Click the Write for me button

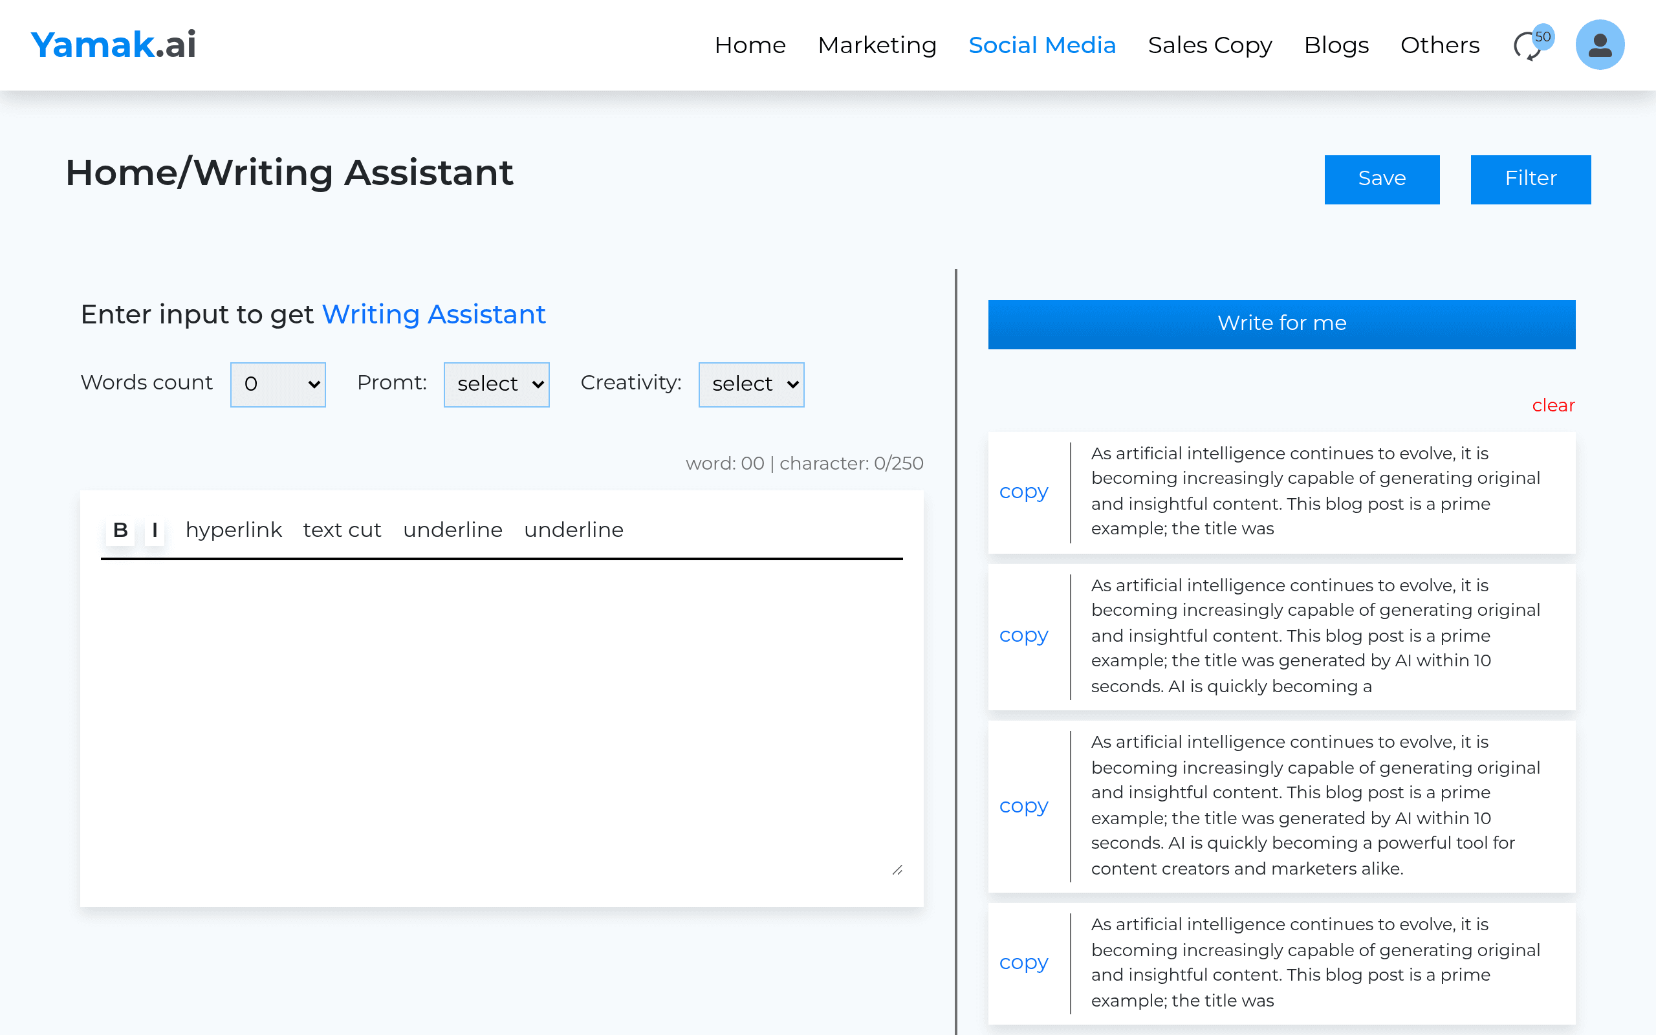pos(1281,324)
